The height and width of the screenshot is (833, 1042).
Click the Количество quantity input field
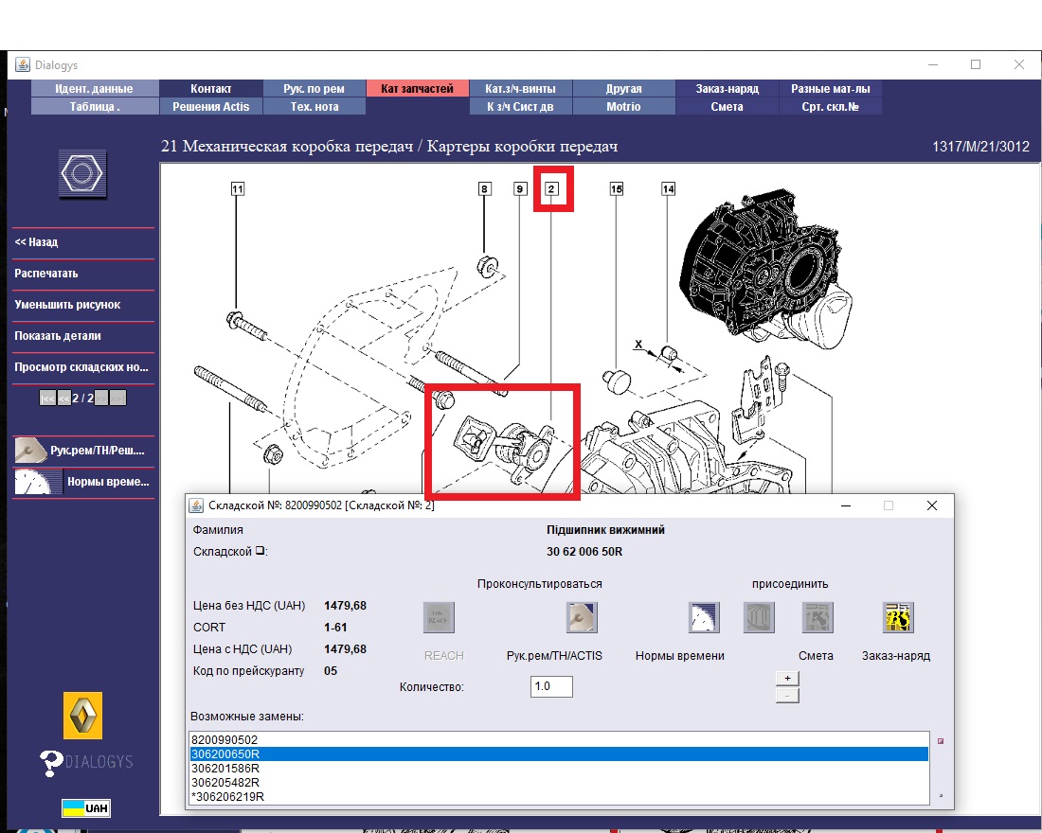[x=551, y=686]
